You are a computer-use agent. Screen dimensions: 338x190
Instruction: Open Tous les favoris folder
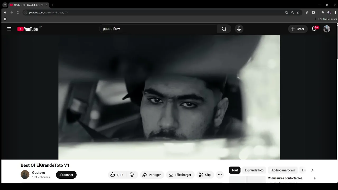point(328,19)
